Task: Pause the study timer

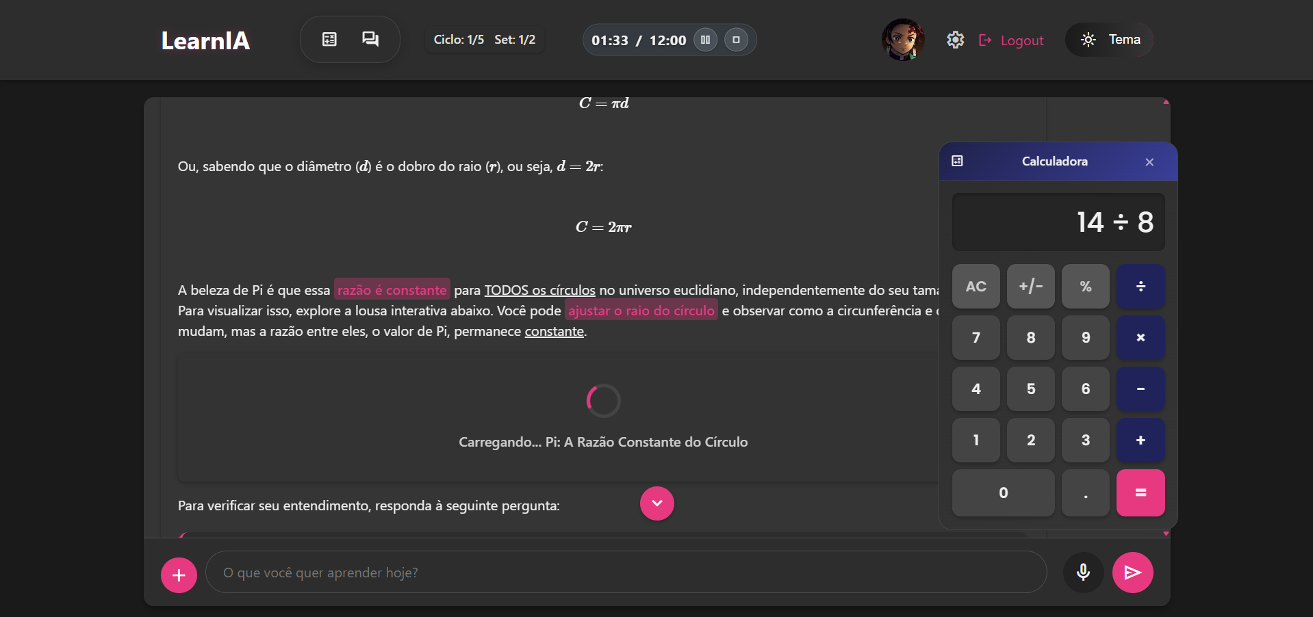Action: pos(705,40)
